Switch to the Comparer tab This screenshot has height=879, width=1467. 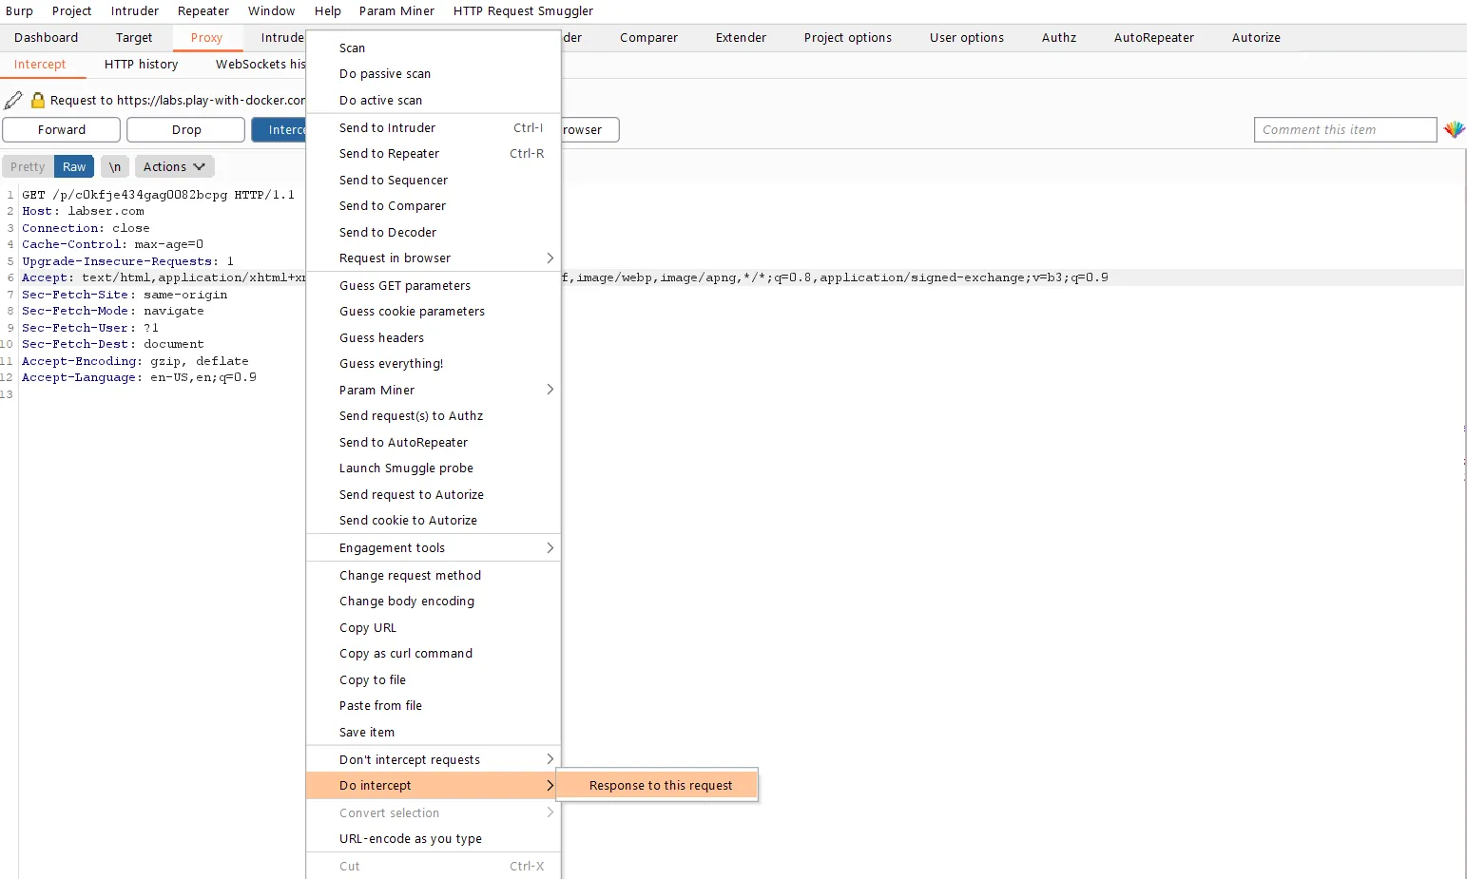649,38
